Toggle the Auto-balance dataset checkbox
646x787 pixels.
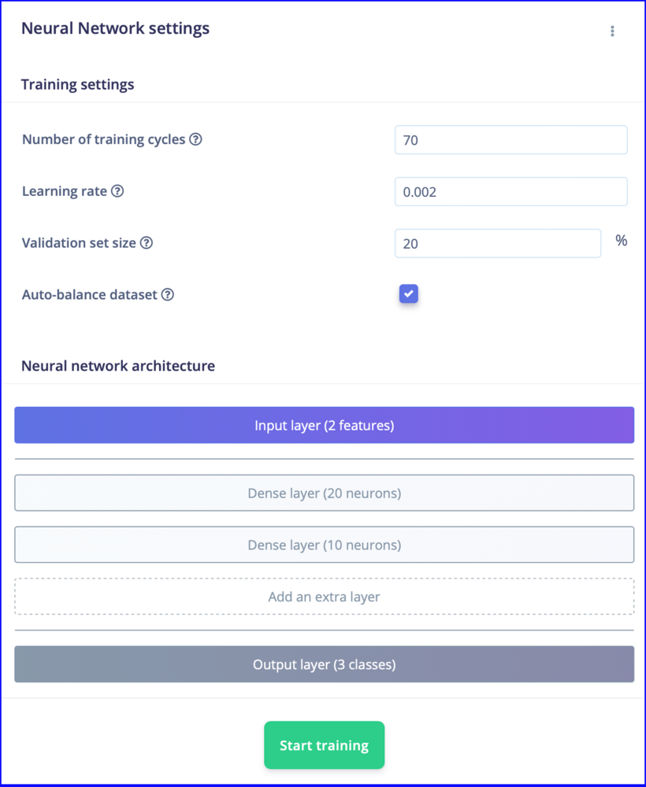click(408, 294)
